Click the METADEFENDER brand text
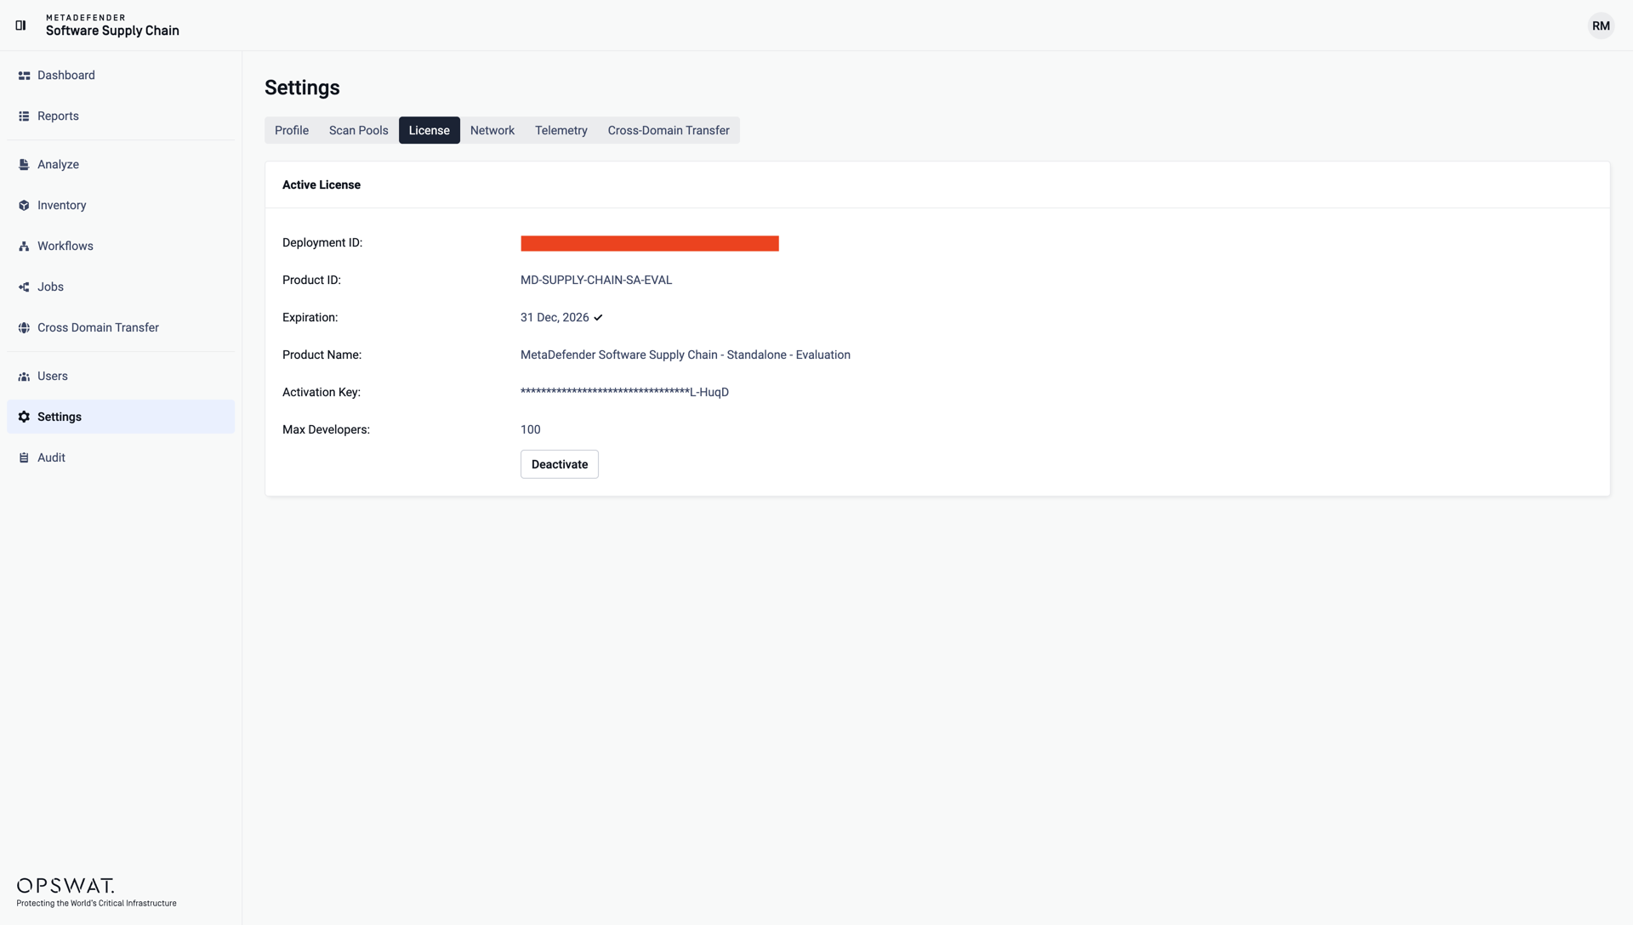 coord(86,18)
